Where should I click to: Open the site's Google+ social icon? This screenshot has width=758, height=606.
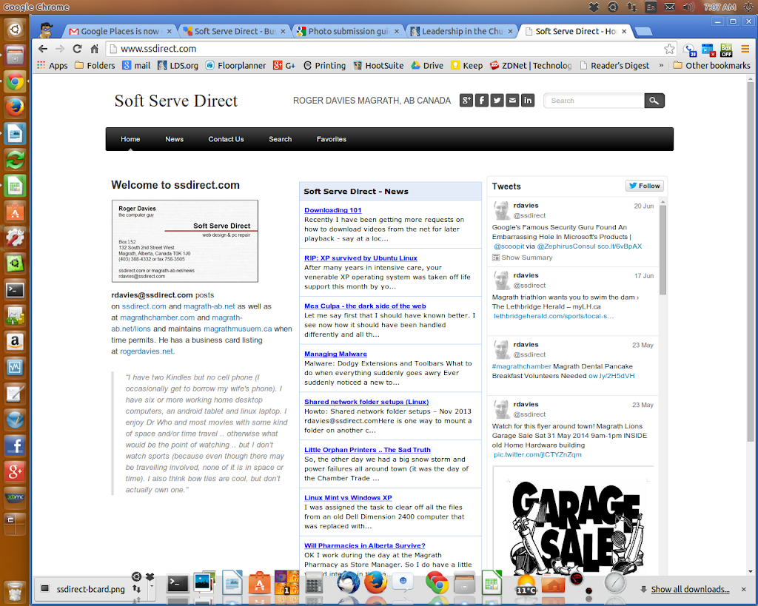click(x=466, y=101)
